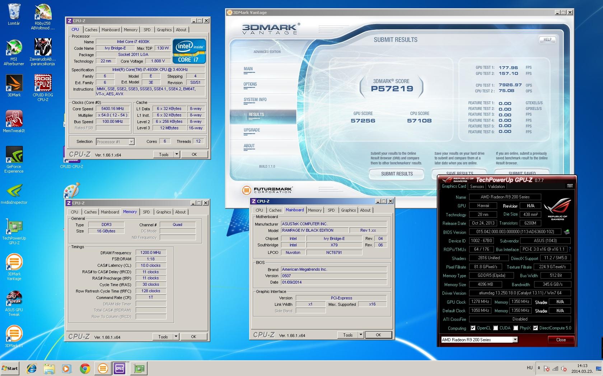Toggle the CUDA checkbox in GPU-Z
The height and width of the screenshot is (376, 603).
[x=496, y=328]
